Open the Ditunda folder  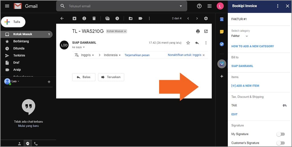[19, 48]
